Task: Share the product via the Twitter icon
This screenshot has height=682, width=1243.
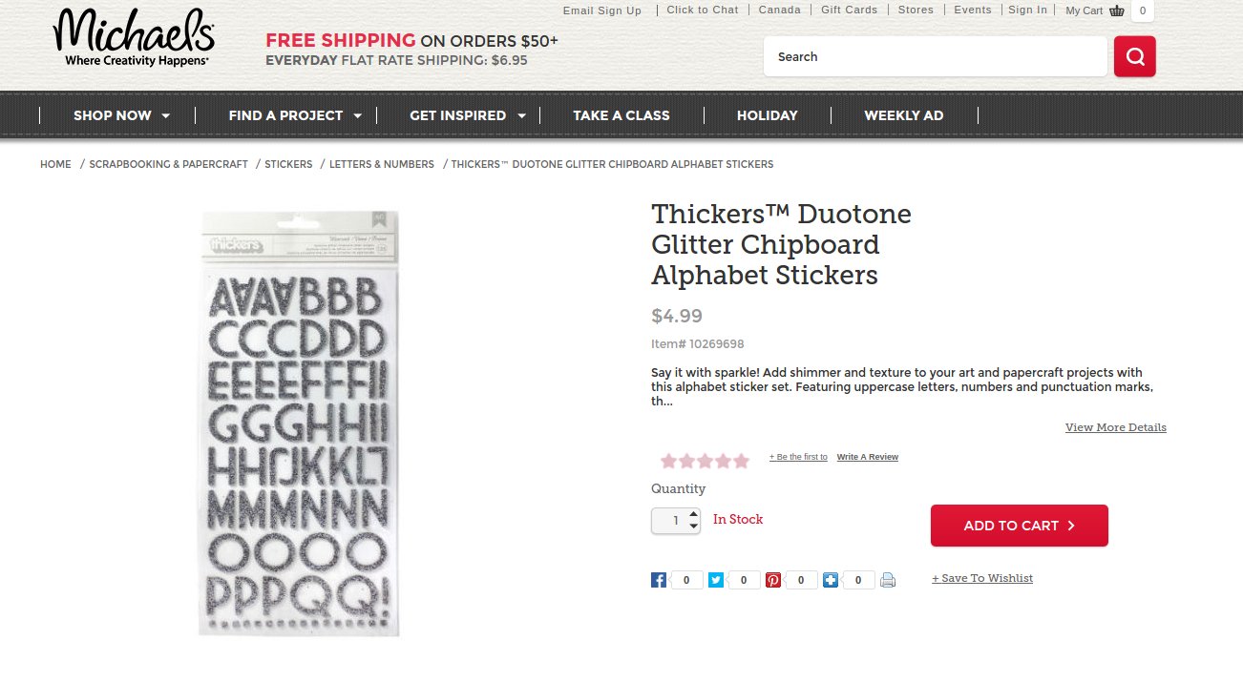Action: point(715,579)
